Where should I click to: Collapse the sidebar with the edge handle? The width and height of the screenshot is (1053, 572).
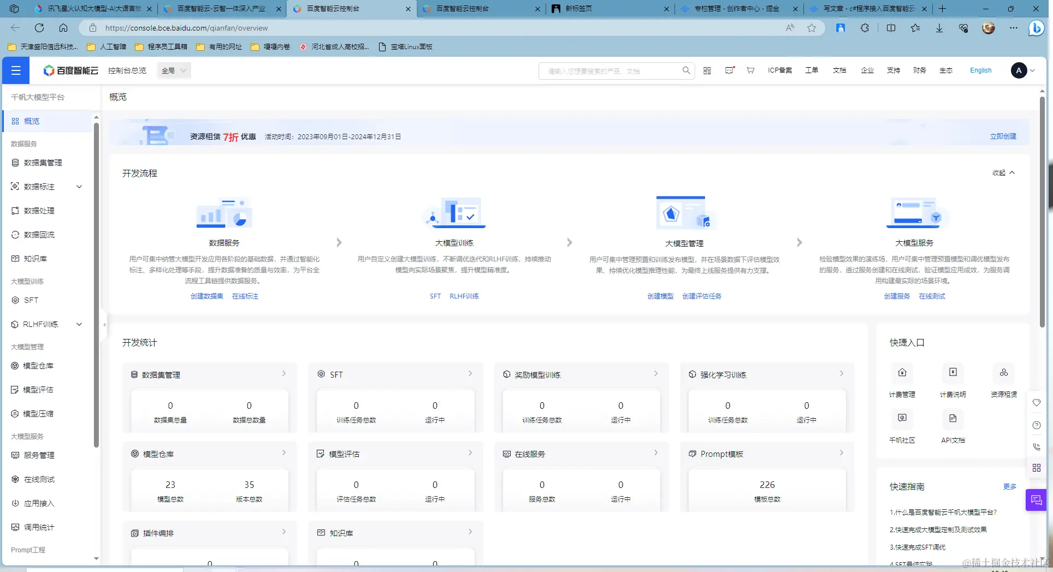tap(104, 325)
